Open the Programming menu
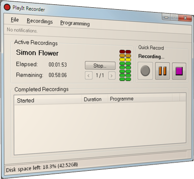 click(75, 24)
